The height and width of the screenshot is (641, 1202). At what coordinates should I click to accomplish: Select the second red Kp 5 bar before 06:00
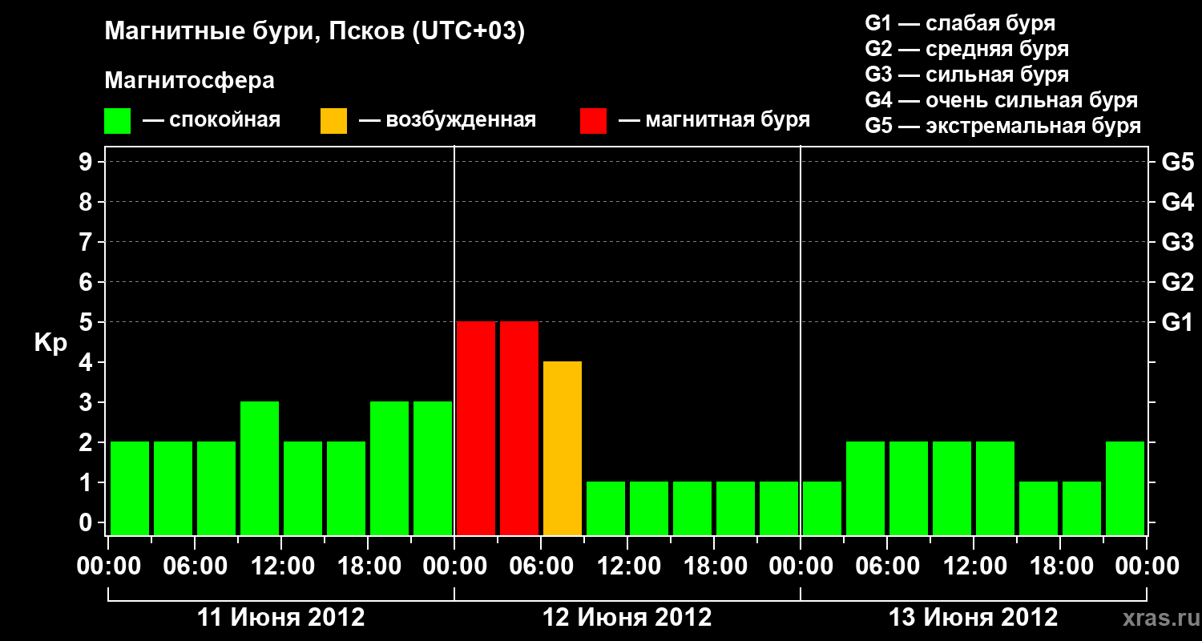(x=519, y=428)
